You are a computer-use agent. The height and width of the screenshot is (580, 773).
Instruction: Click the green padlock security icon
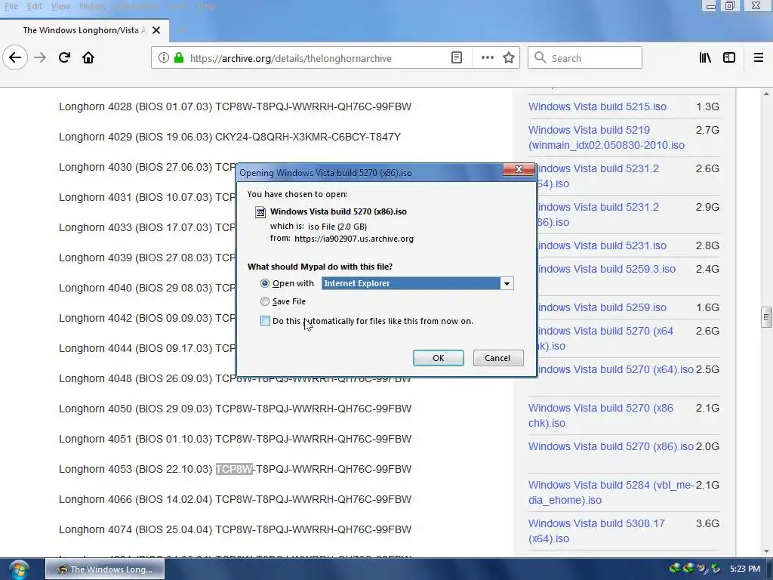179,57
